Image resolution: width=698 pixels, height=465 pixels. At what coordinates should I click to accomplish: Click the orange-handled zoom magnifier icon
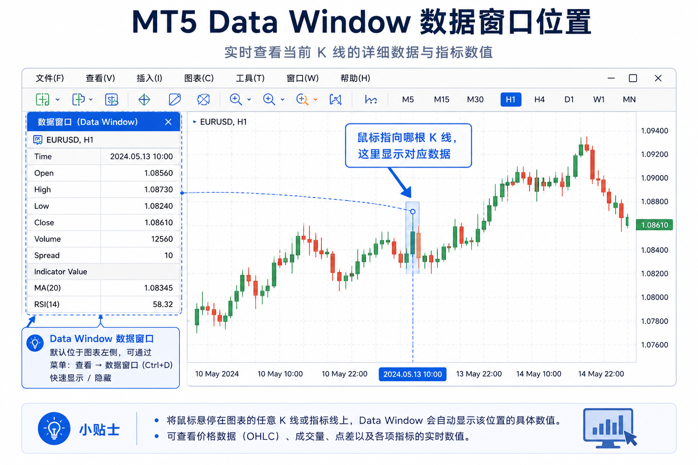(x=302, y=99)
